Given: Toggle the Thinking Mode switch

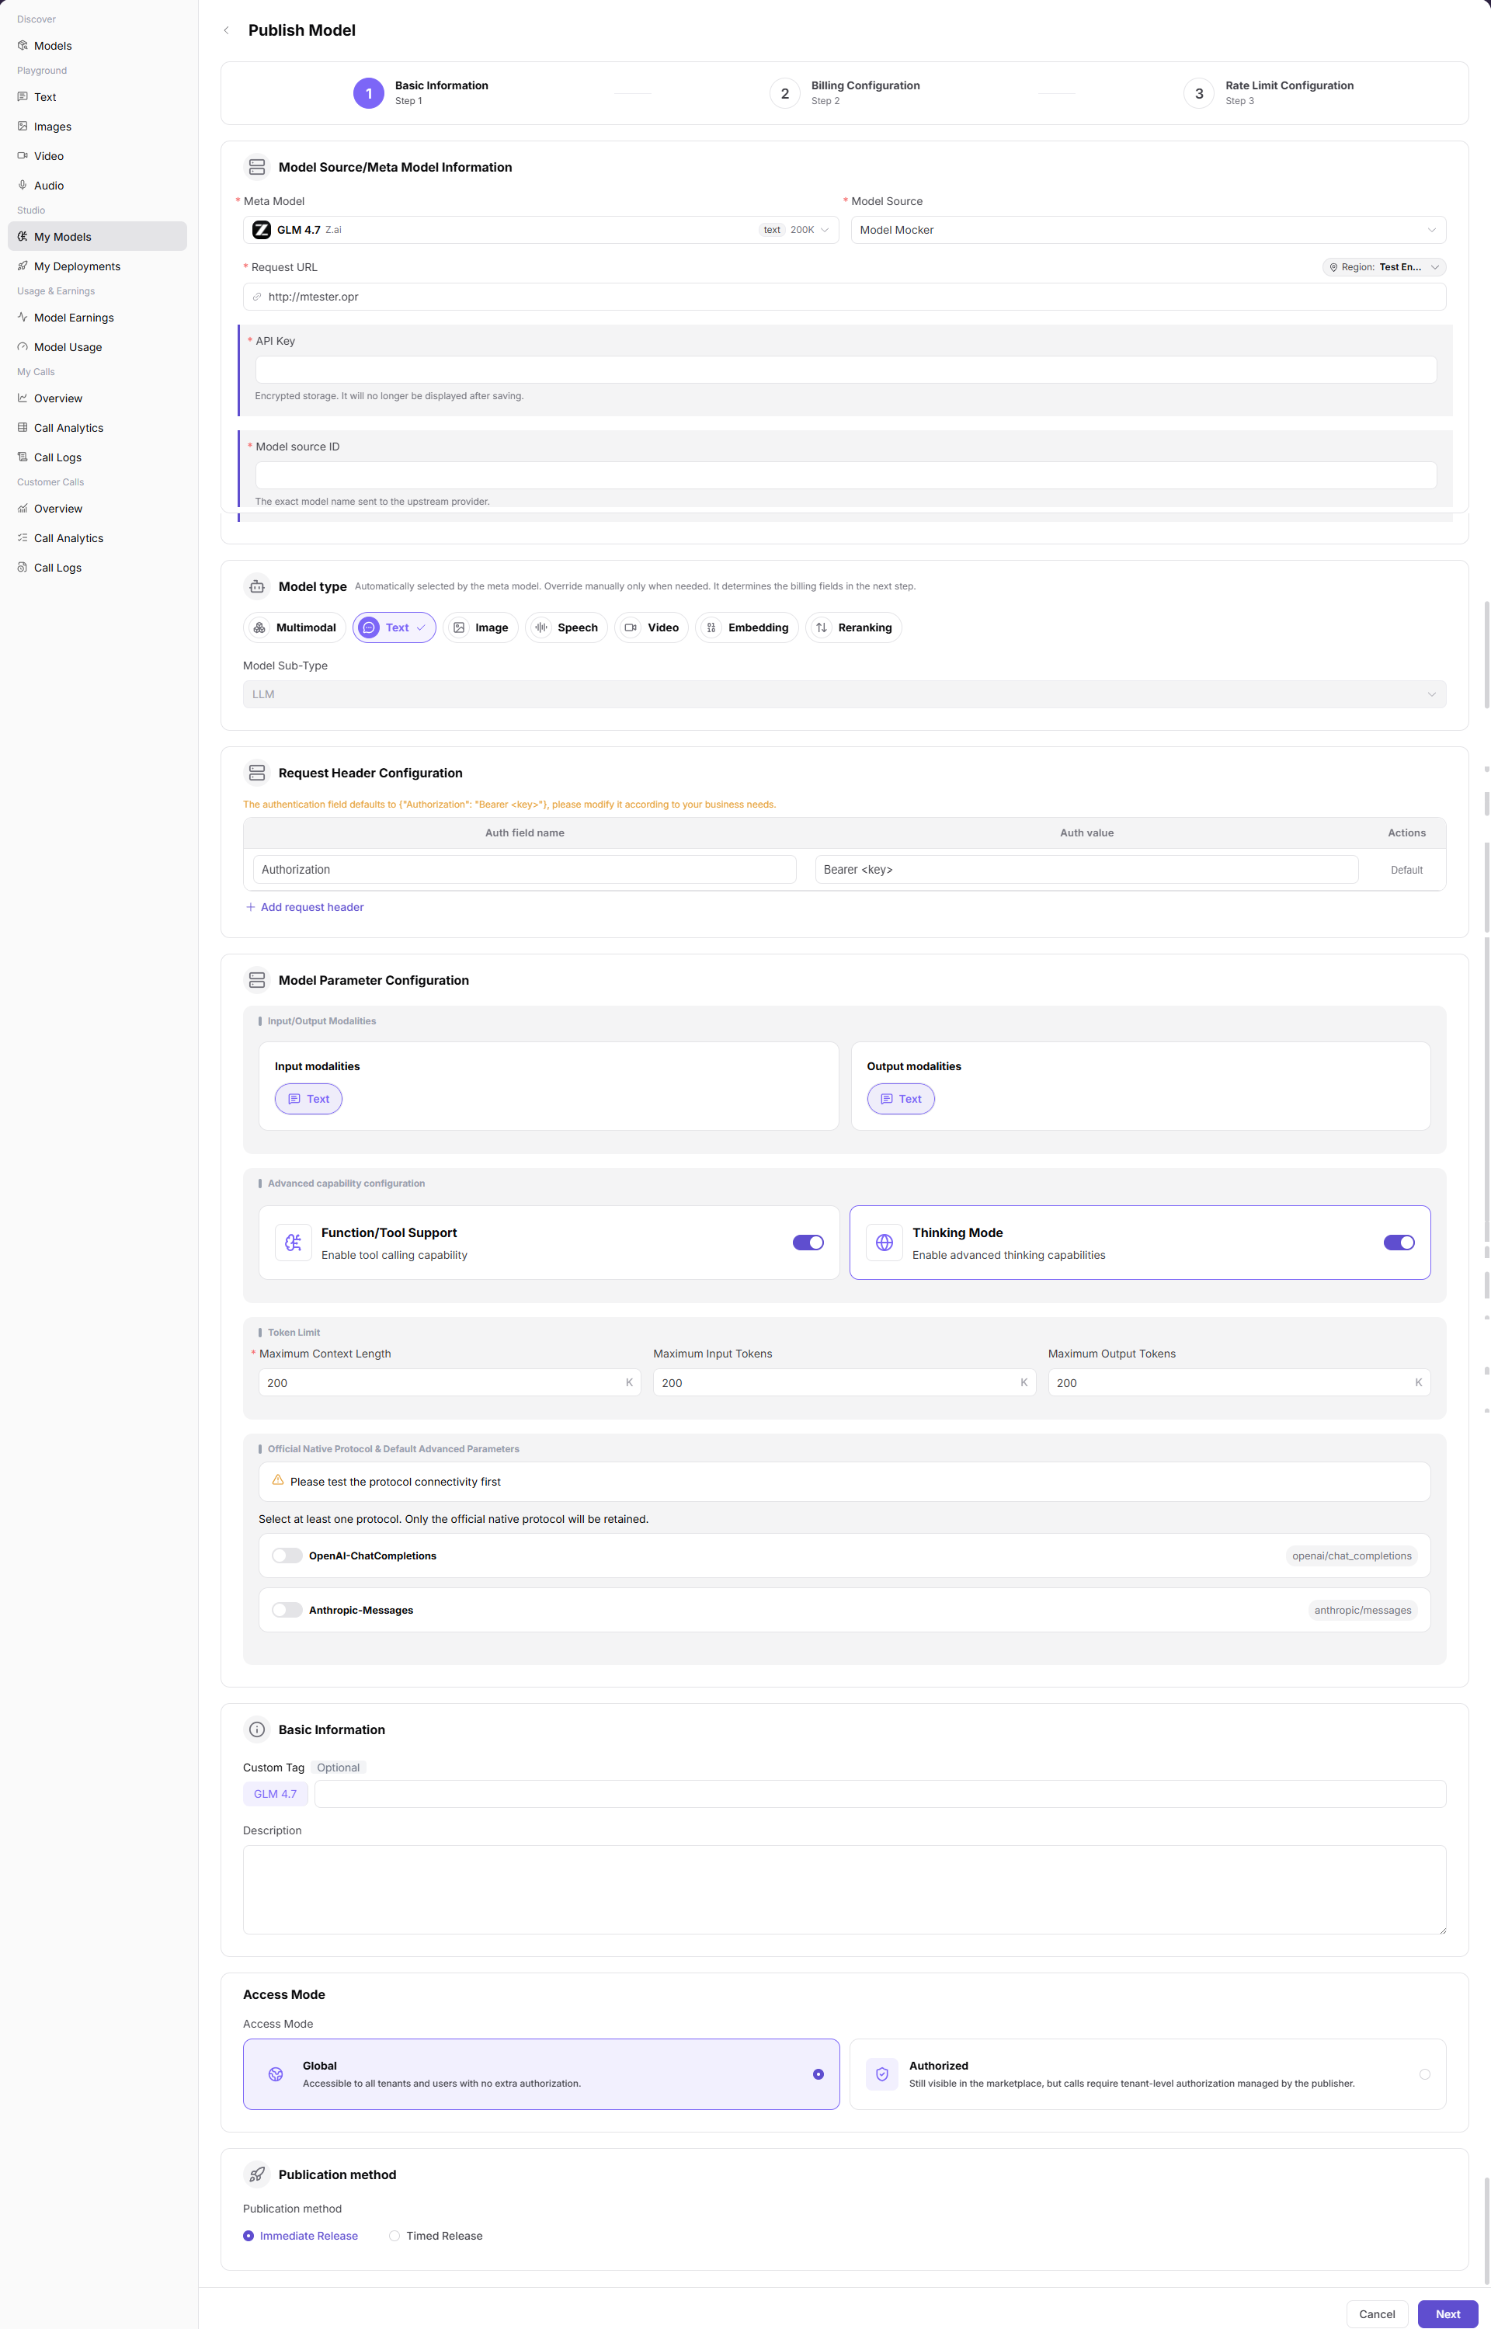Looking at the screenshot, I should 1399,1242.
